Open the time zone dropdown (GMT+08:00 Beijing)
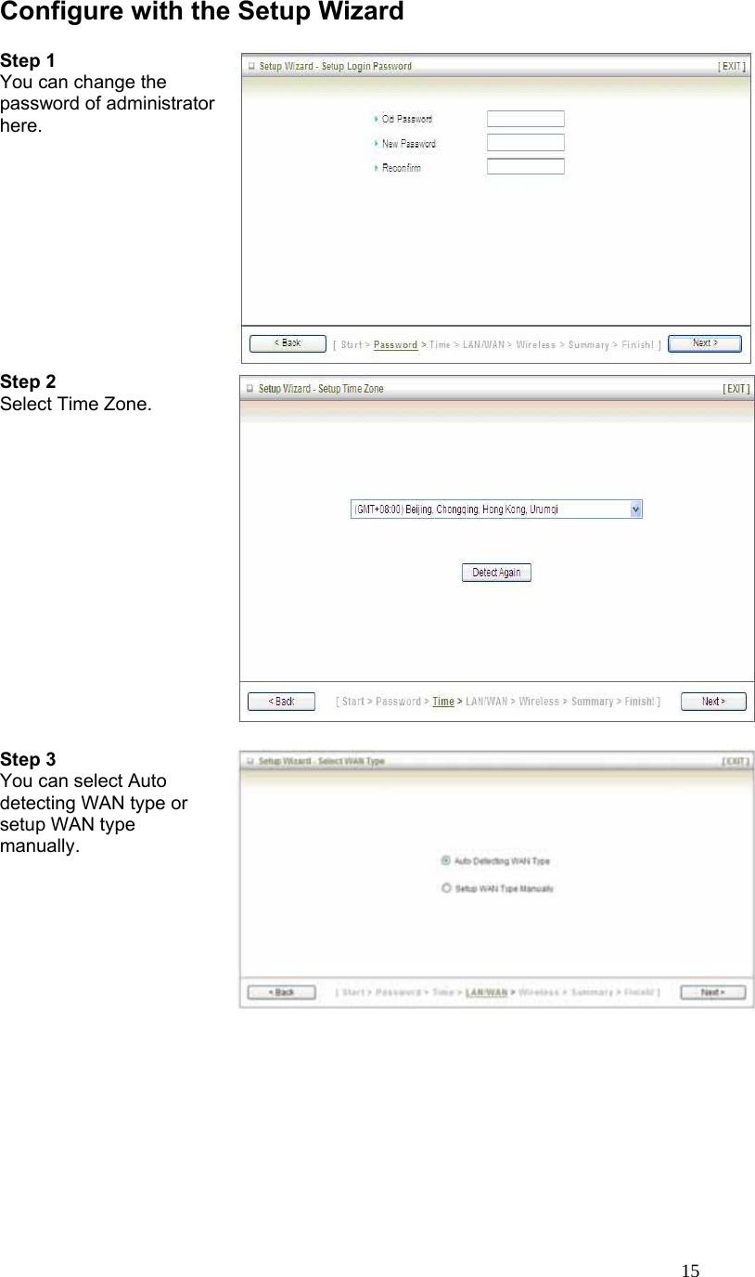 click(496, 510)
